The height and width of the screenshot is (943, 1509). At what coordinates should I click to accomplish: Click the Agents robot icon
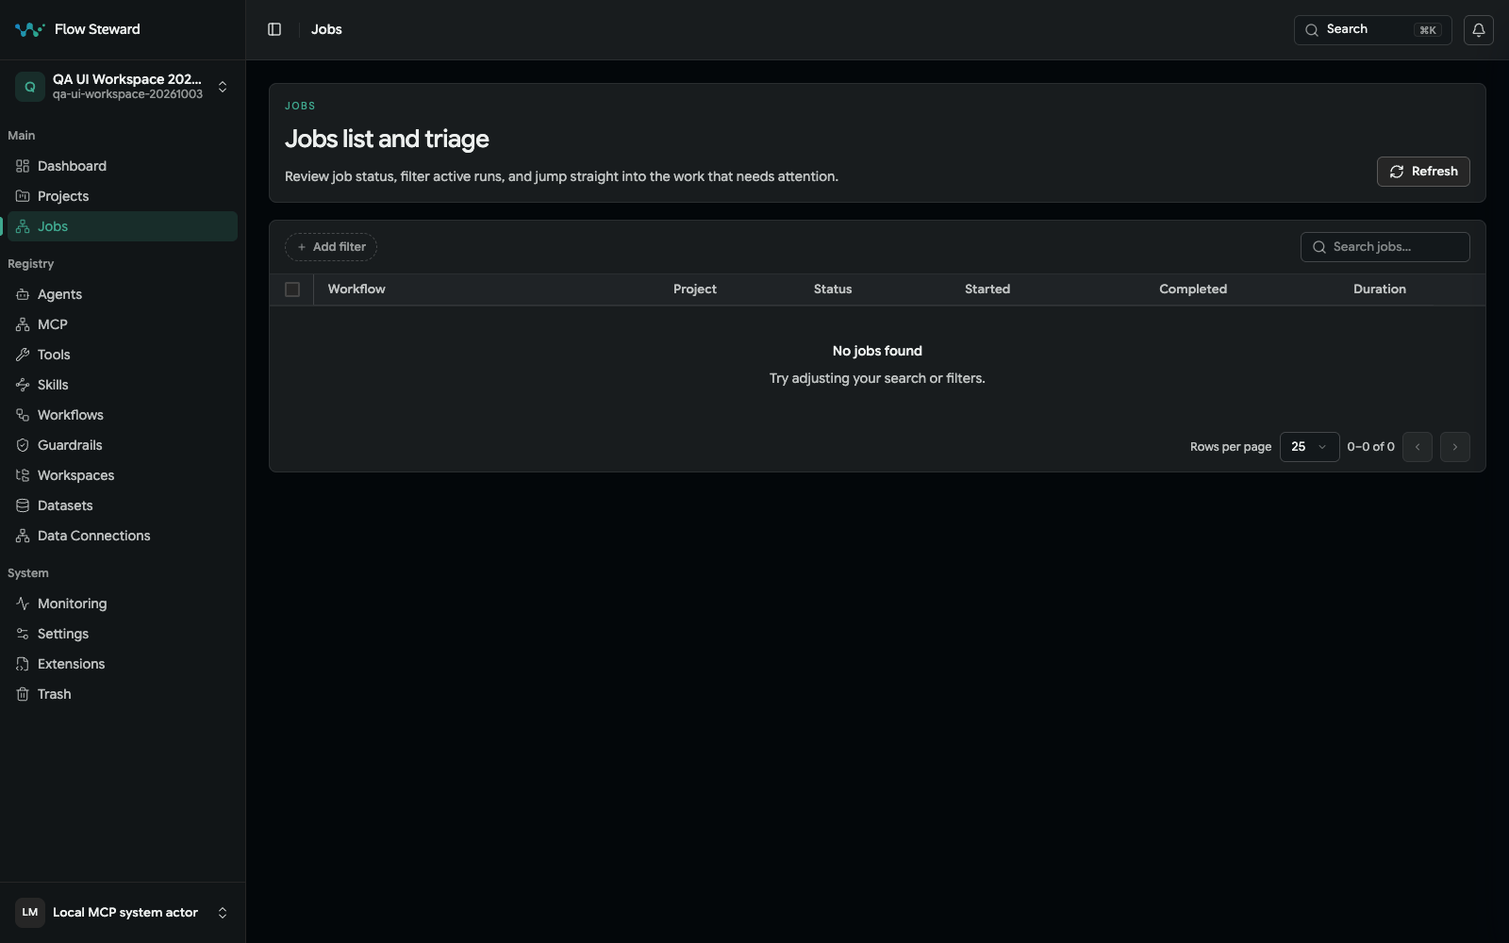coord(23,294)
